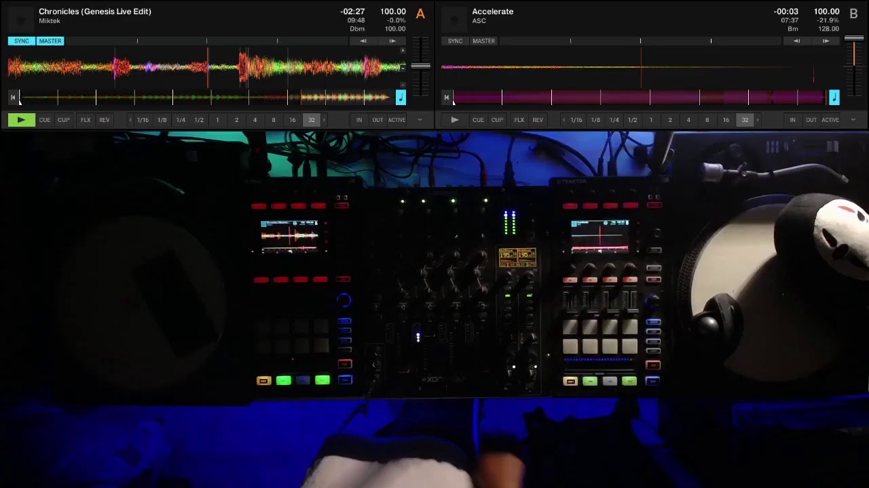Expand deck A advanced panel chevron
The height and width of the screenshot is (488, 869).
click(x=420, y=120)
